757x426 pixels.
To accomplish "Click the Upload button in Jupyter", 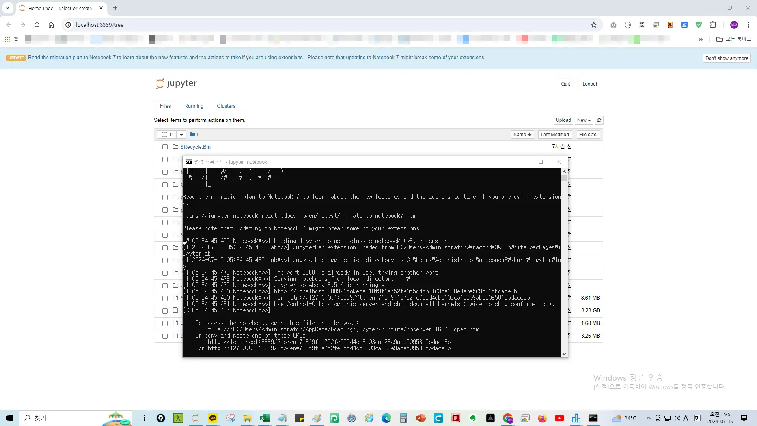I will [563, 120].
